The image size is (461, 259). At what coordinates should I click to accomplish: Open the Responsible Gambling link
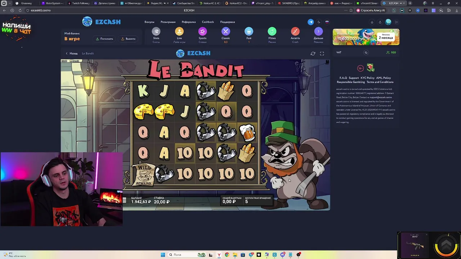click(x=351, y=82)
